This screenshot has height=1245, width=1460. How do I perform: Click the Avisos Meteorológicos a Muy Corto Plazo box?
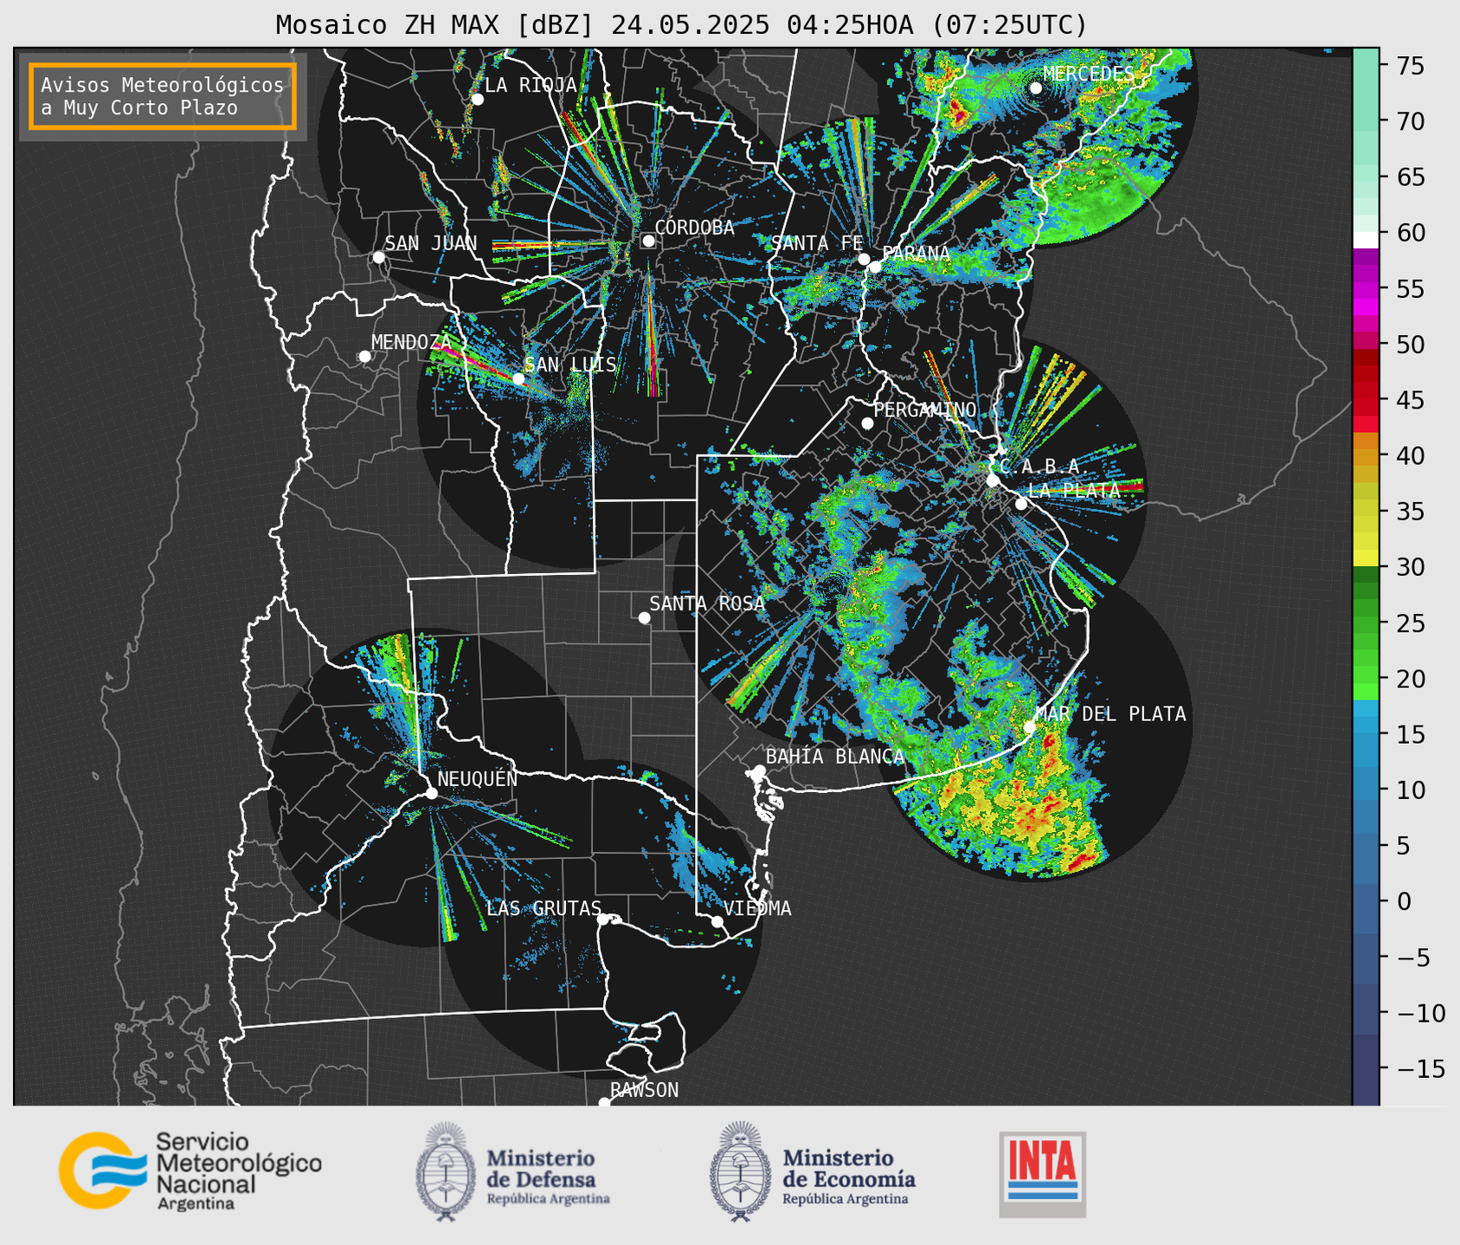(x=163, y=96)
